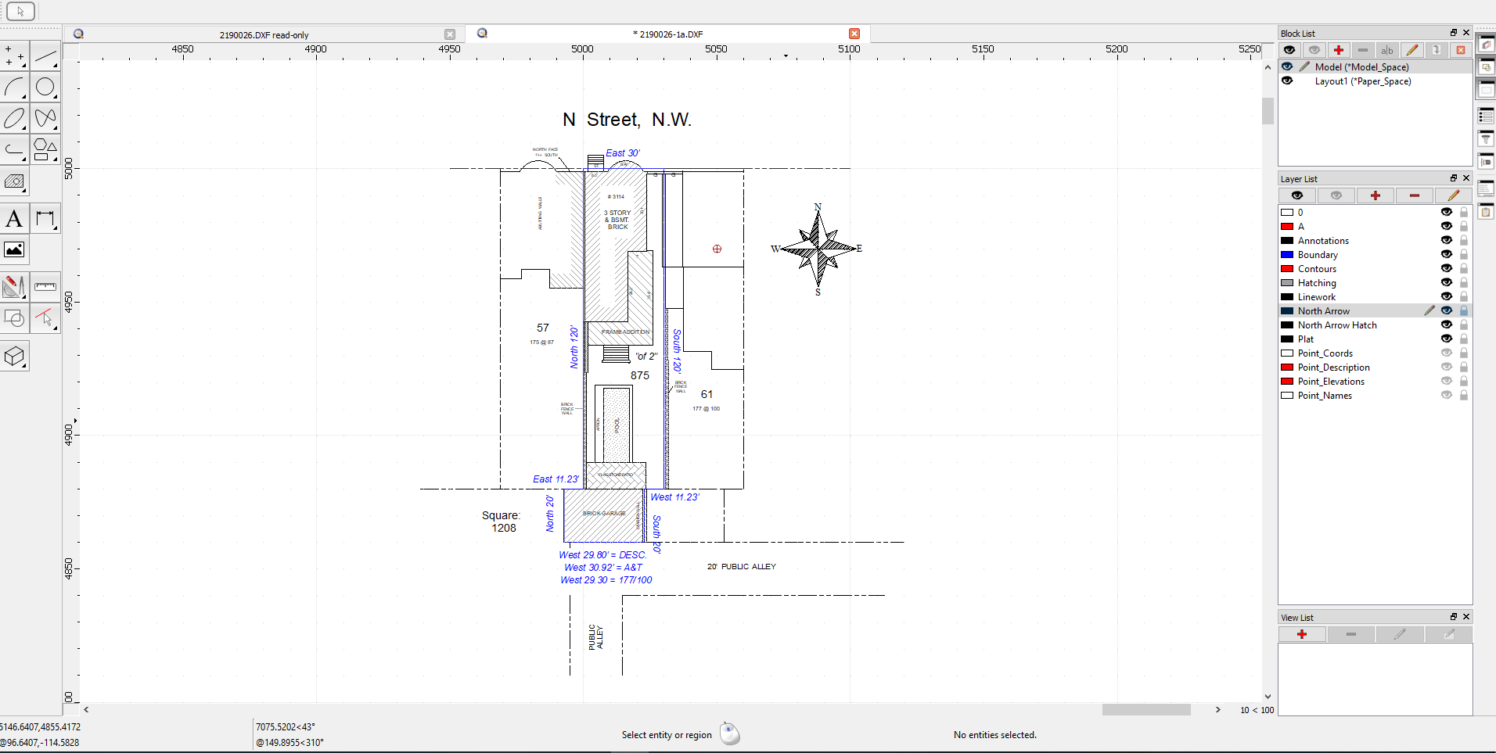Screen dimensions: 1496x753
Task: Click add view plus in View List
Action: pos(1301,634)
